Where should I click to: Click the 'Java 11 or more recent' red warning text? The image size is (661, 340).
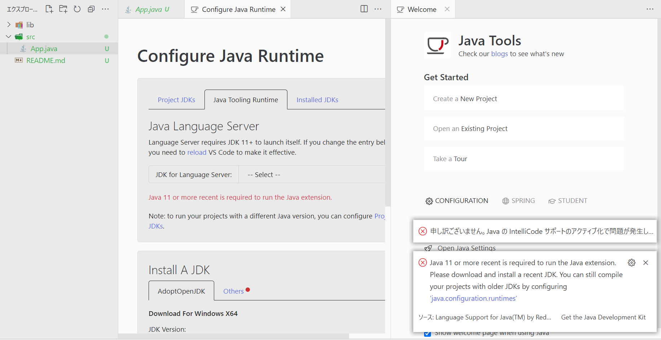pyautogui.click(x=240, y=197)
